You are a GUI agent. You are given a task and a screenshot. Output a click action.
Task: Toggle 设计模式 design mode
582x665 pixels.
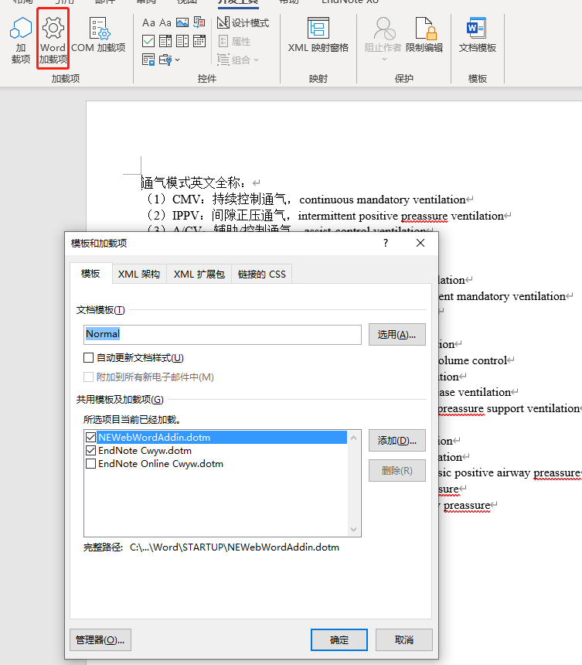(x=243, y=22)
